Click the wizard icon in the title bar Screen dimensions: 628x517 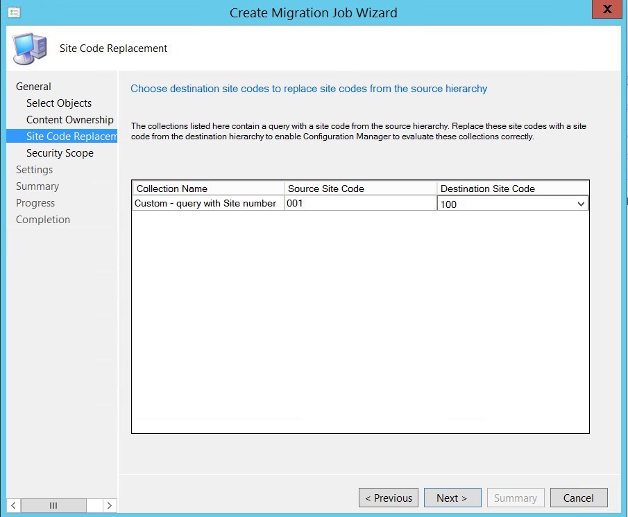tap(15, 12)
